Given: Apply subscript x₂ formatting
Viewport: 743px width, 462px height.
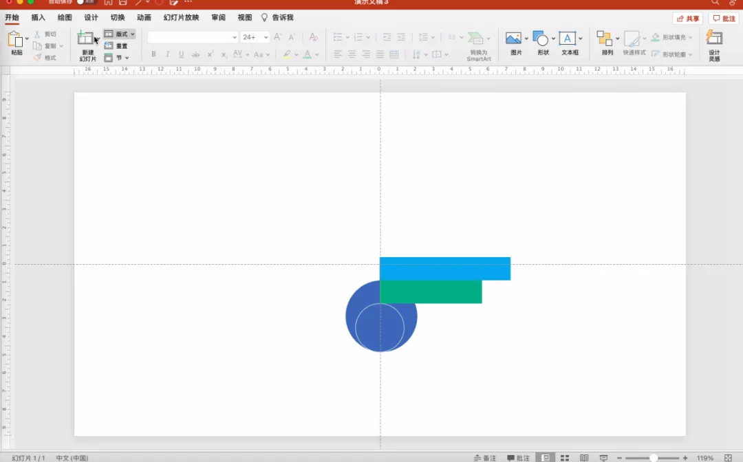Looking at the screenshot, I should click(224, 55).
